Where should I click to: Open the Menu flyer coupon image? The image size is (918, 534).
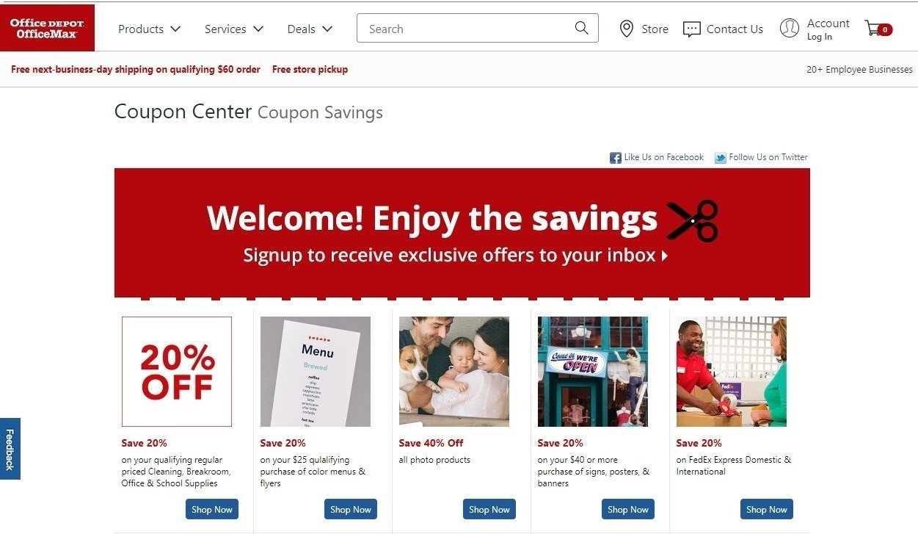click(x=316, y=372)
